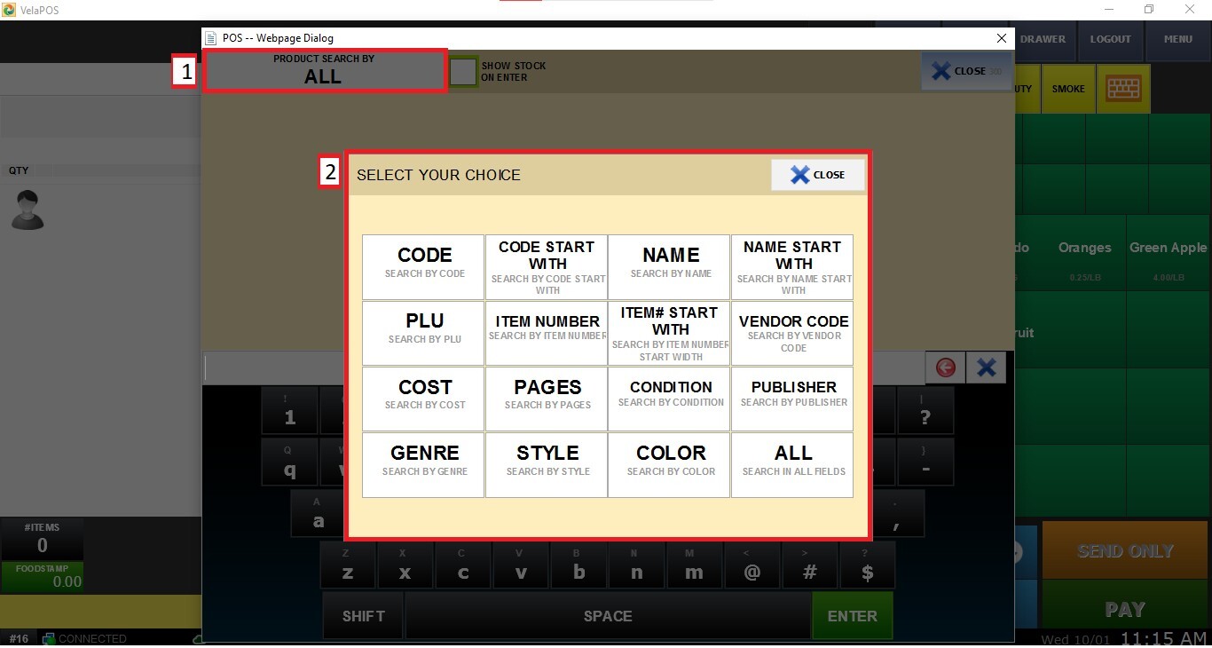This screenshot has width=1212, height=648.
Task: Enable Show Stock On Enter checkbox
Action: pyautogui.click(x=463, y=72)
